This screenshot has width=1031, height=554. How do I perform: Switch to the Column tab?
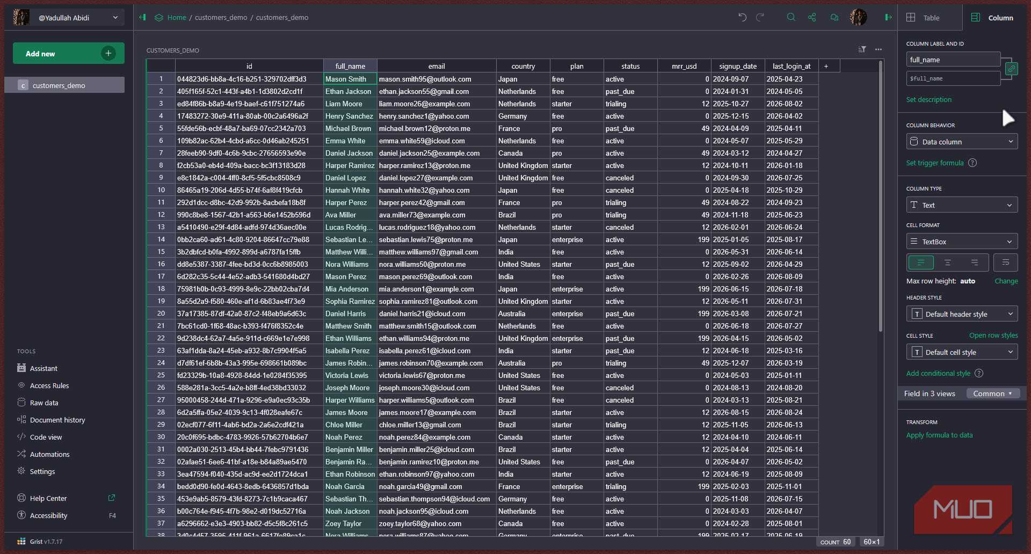(994, 18)
